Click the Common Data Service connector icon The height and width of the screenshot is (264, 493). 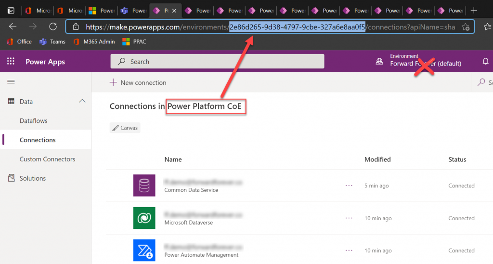(x=144, y=185)
